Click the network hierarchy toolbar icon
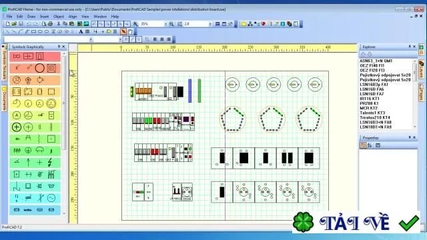 (250, 24)
